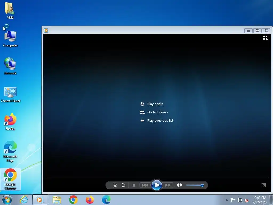Toggle shuffle in the player controls
Viewport: 273px width, 205px height.
(115, 185)
